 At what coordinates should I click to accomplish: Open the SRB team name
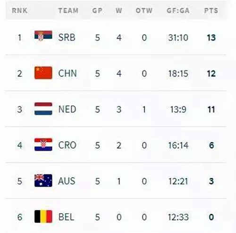pyautogui.click(x=67, y=38)
